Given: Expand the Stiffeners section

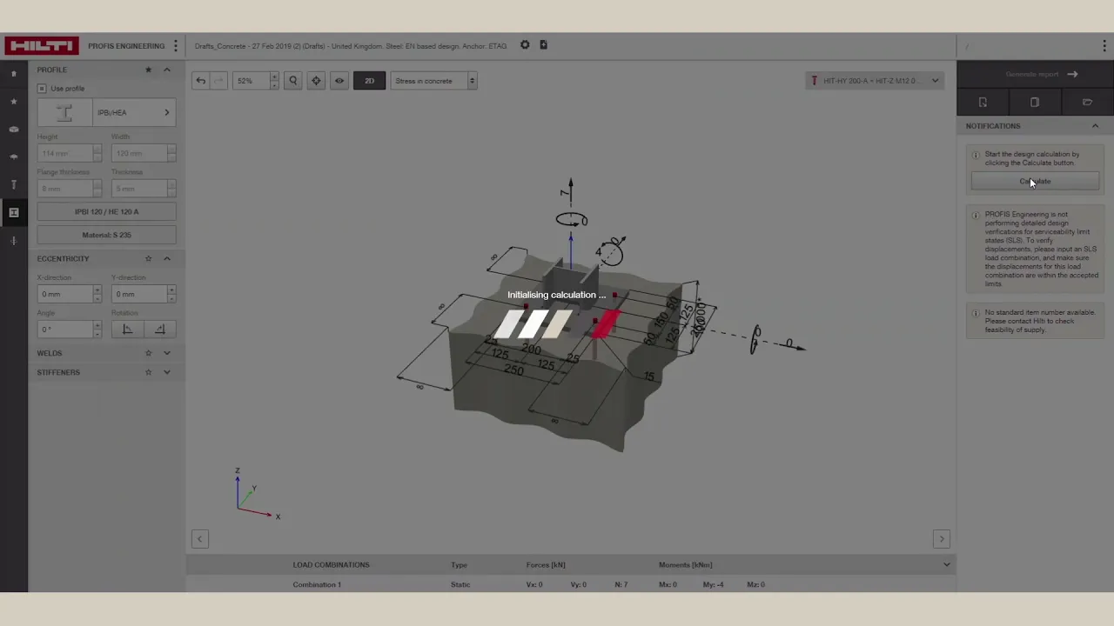Looking at the screenshot, I should pos(167,372).
